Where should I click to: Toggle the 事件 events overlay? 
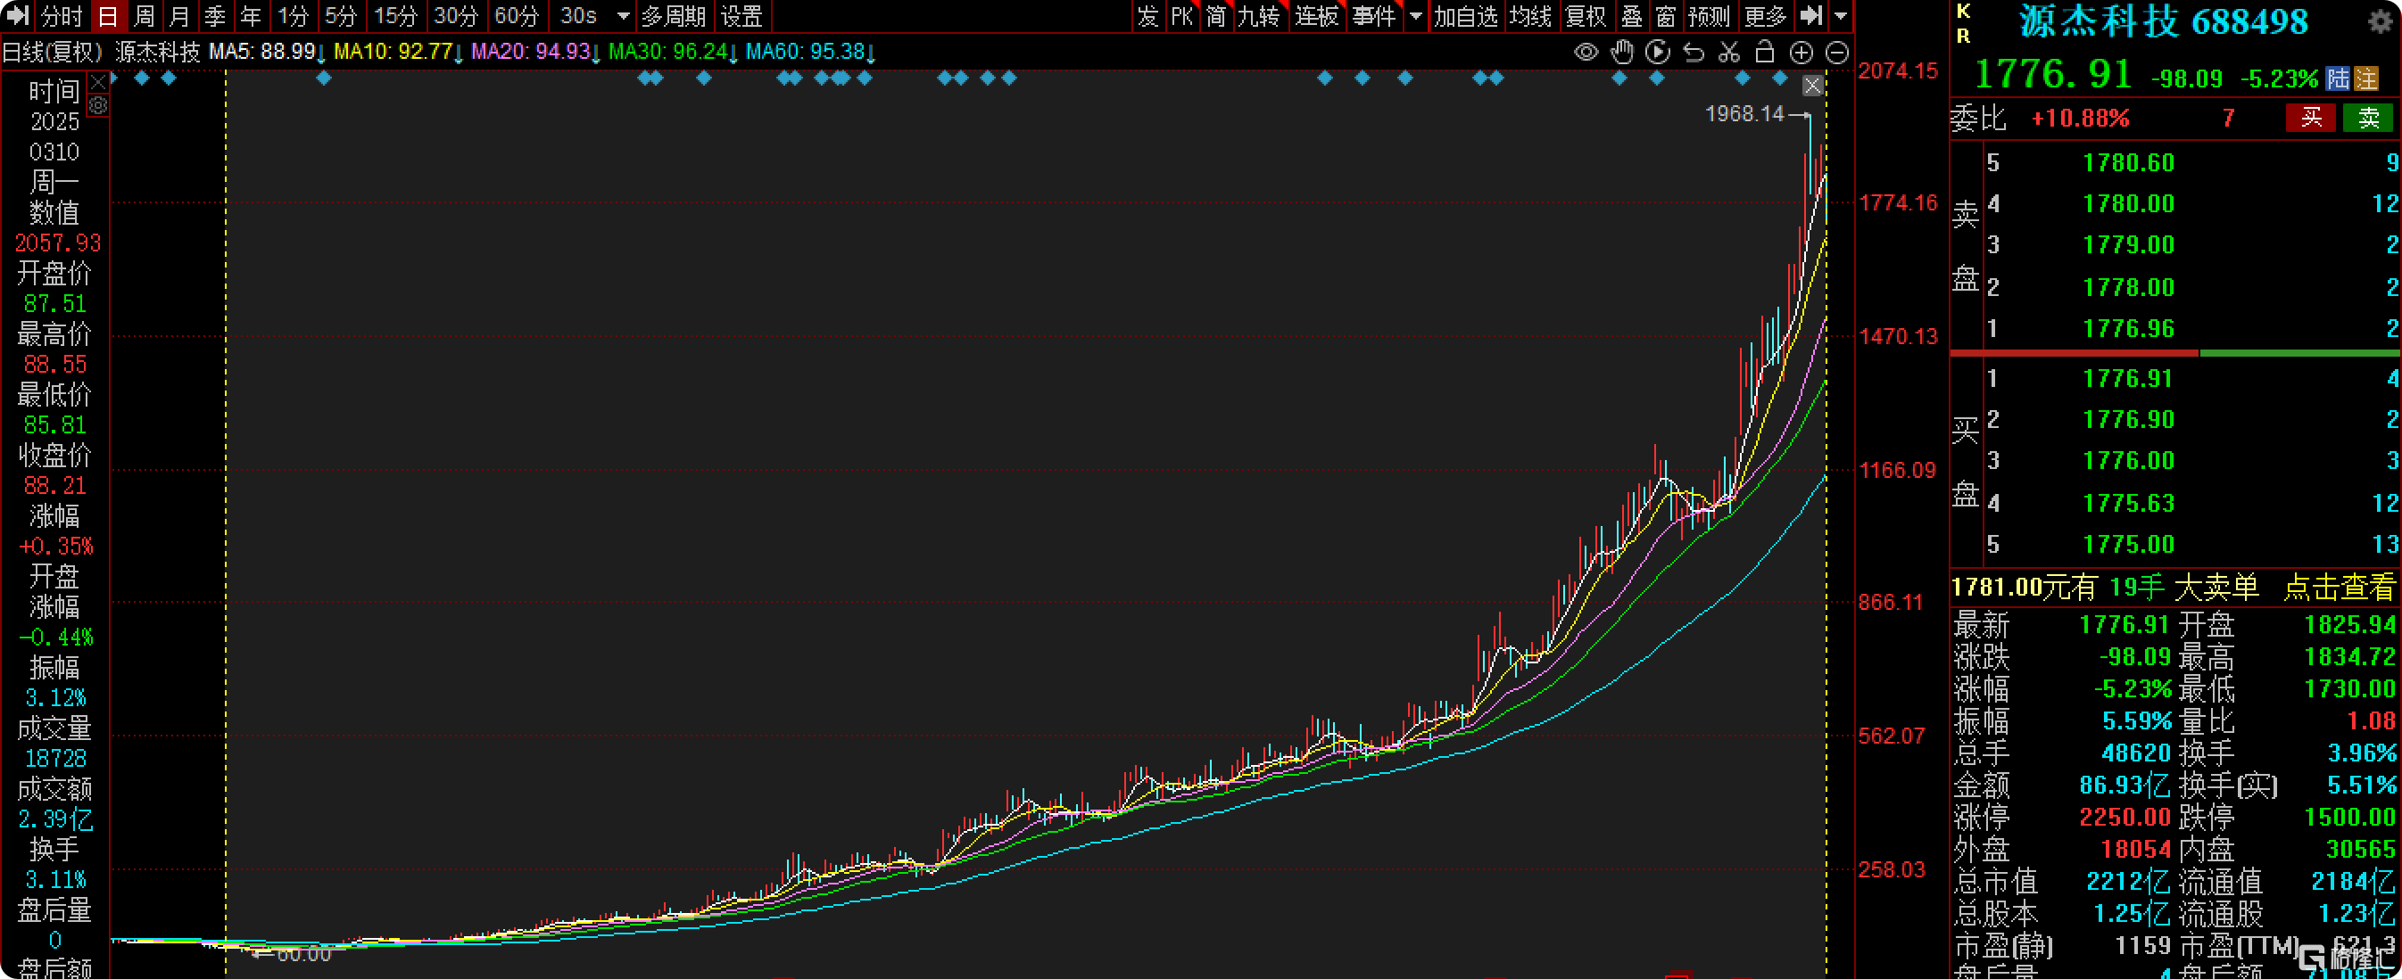1374,16
